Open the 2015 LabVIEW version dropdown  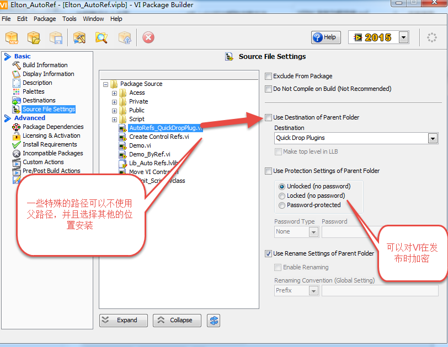(403, 37)
